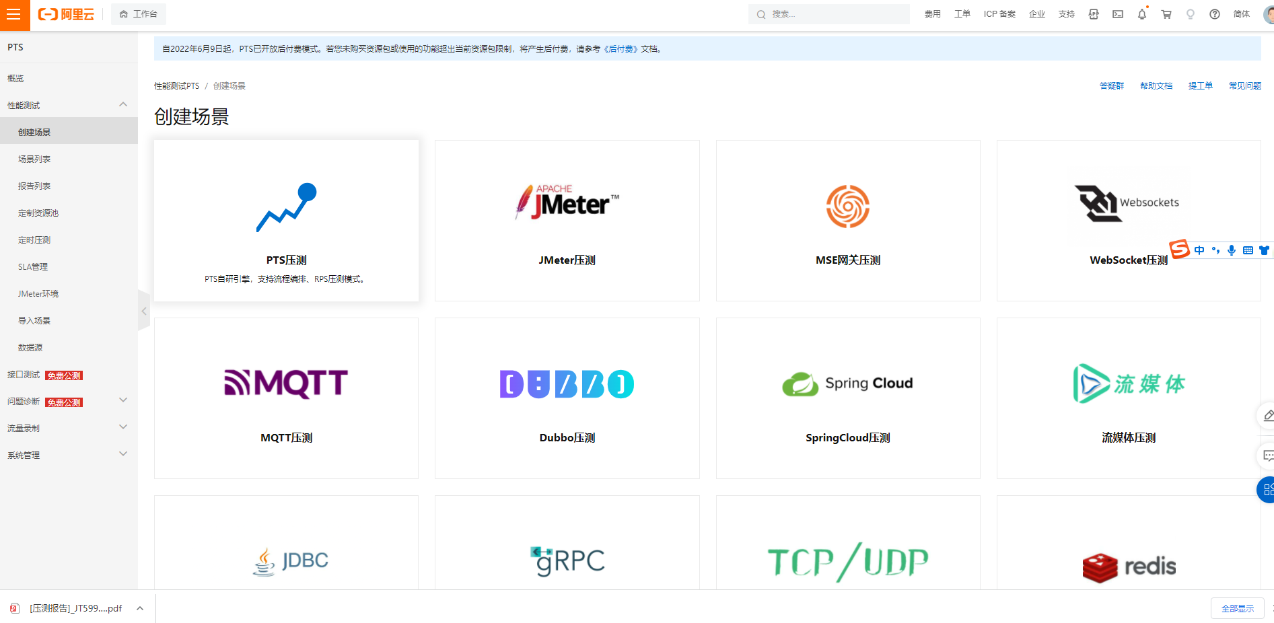This screenshot has width=1274, height=623.
Task: Open the 企业 enterprise menu
Action: pyautogui.click(x=1037, y=14)
